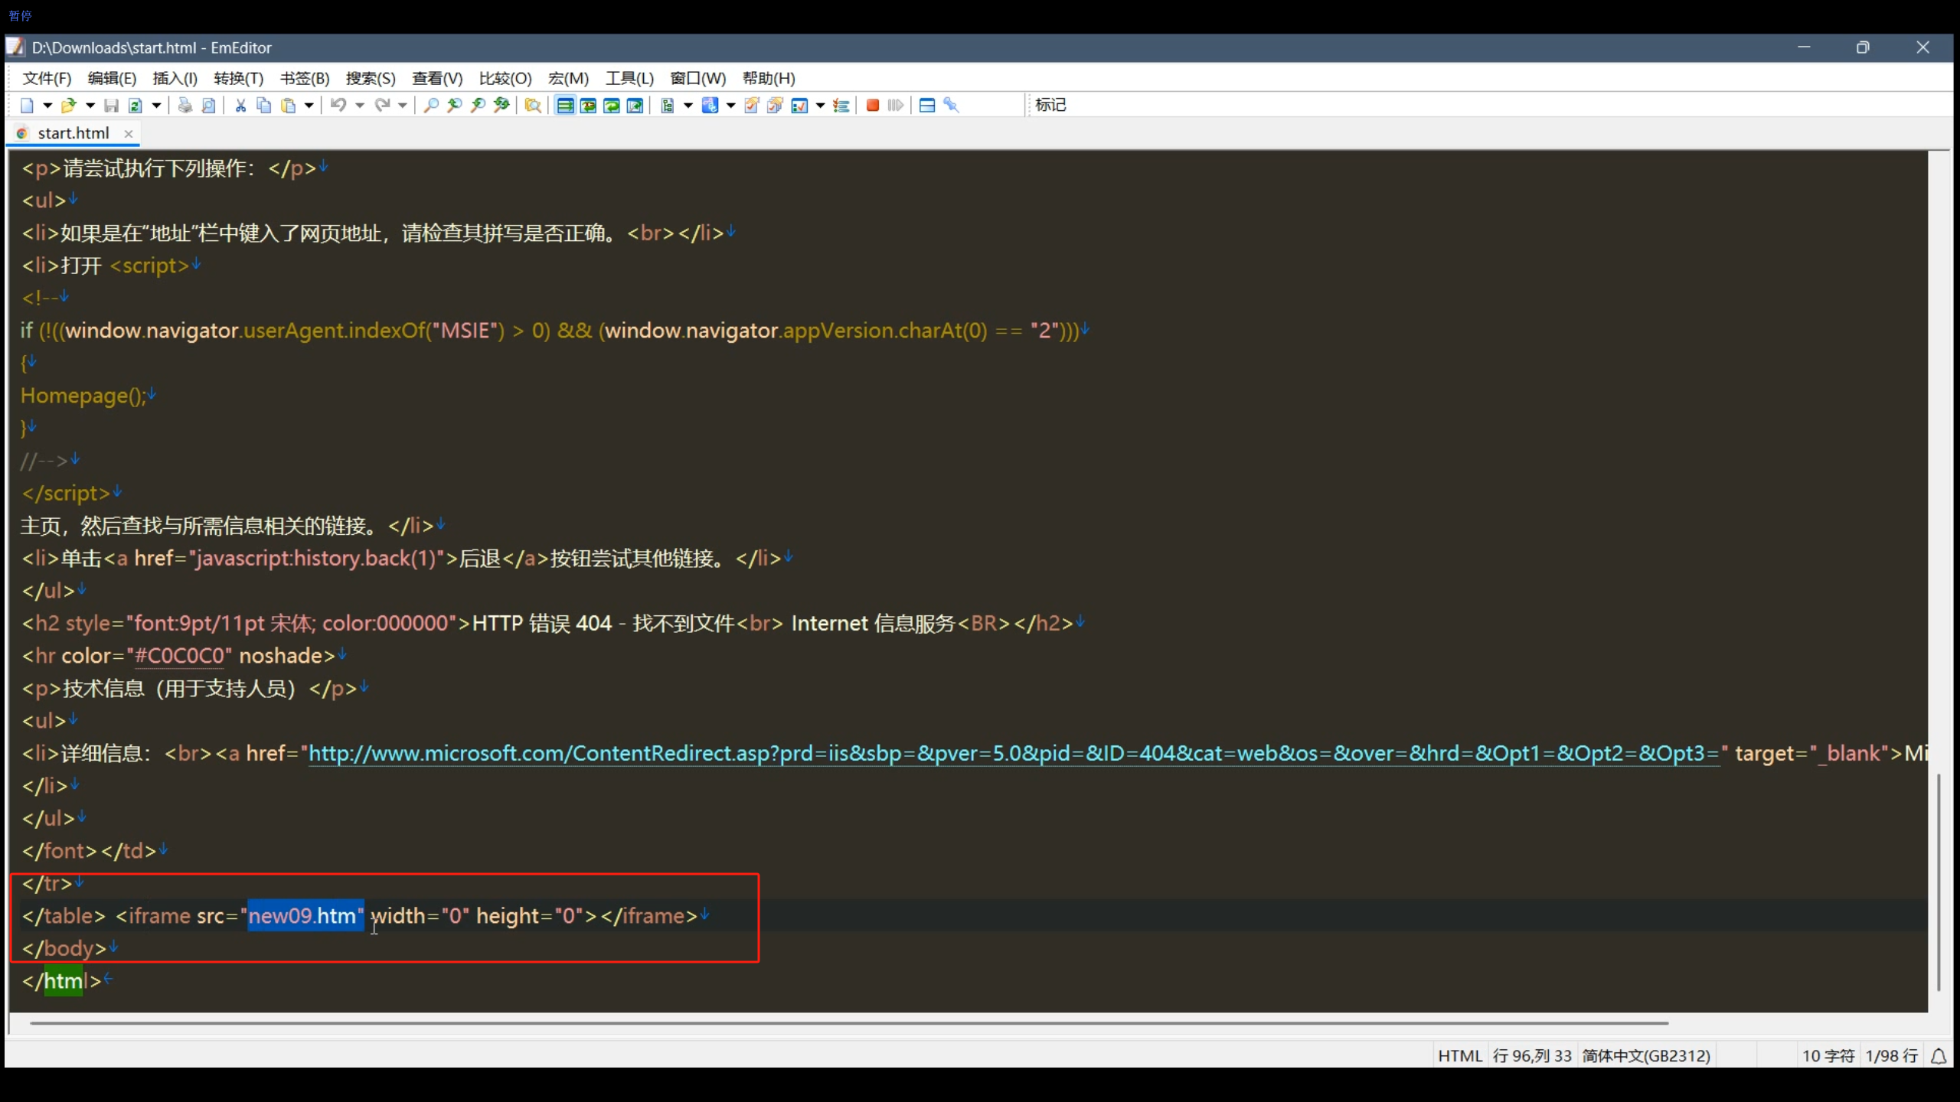Image resolution: width=1960 pixels, height=1102 pixels.
Task: Toggle the split window button
Action: point(926,106)
